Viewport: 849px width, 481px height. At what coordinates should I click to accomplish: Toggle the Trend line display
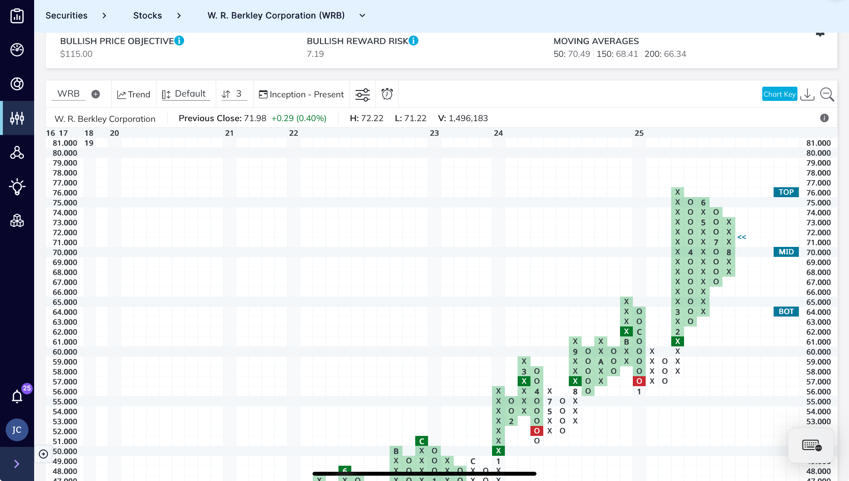(x=134, y=94)
